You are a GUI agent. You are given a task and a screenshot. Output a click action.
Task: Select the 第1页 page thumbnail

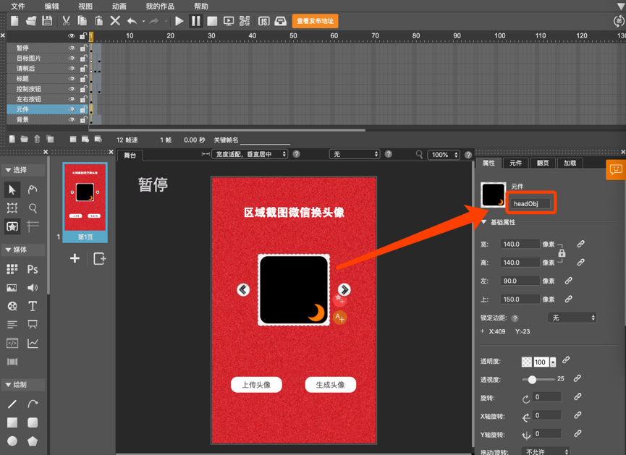click(85, 202)
